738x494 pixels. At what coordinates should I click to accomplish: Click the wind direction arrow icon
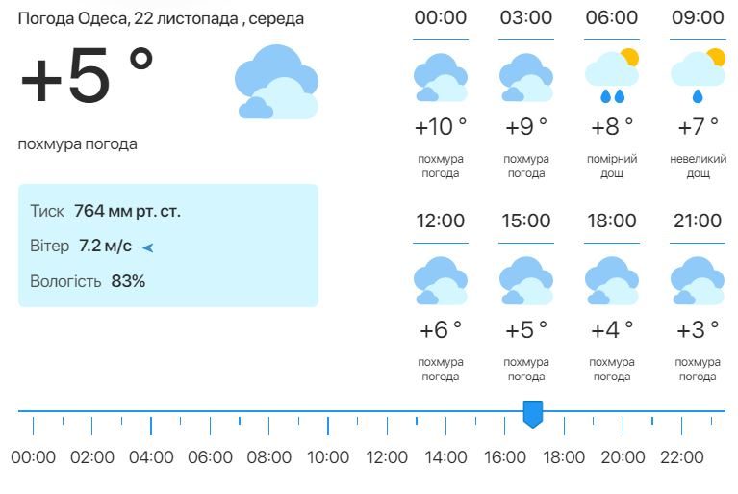pyautogui.click(x=148, y=247)
